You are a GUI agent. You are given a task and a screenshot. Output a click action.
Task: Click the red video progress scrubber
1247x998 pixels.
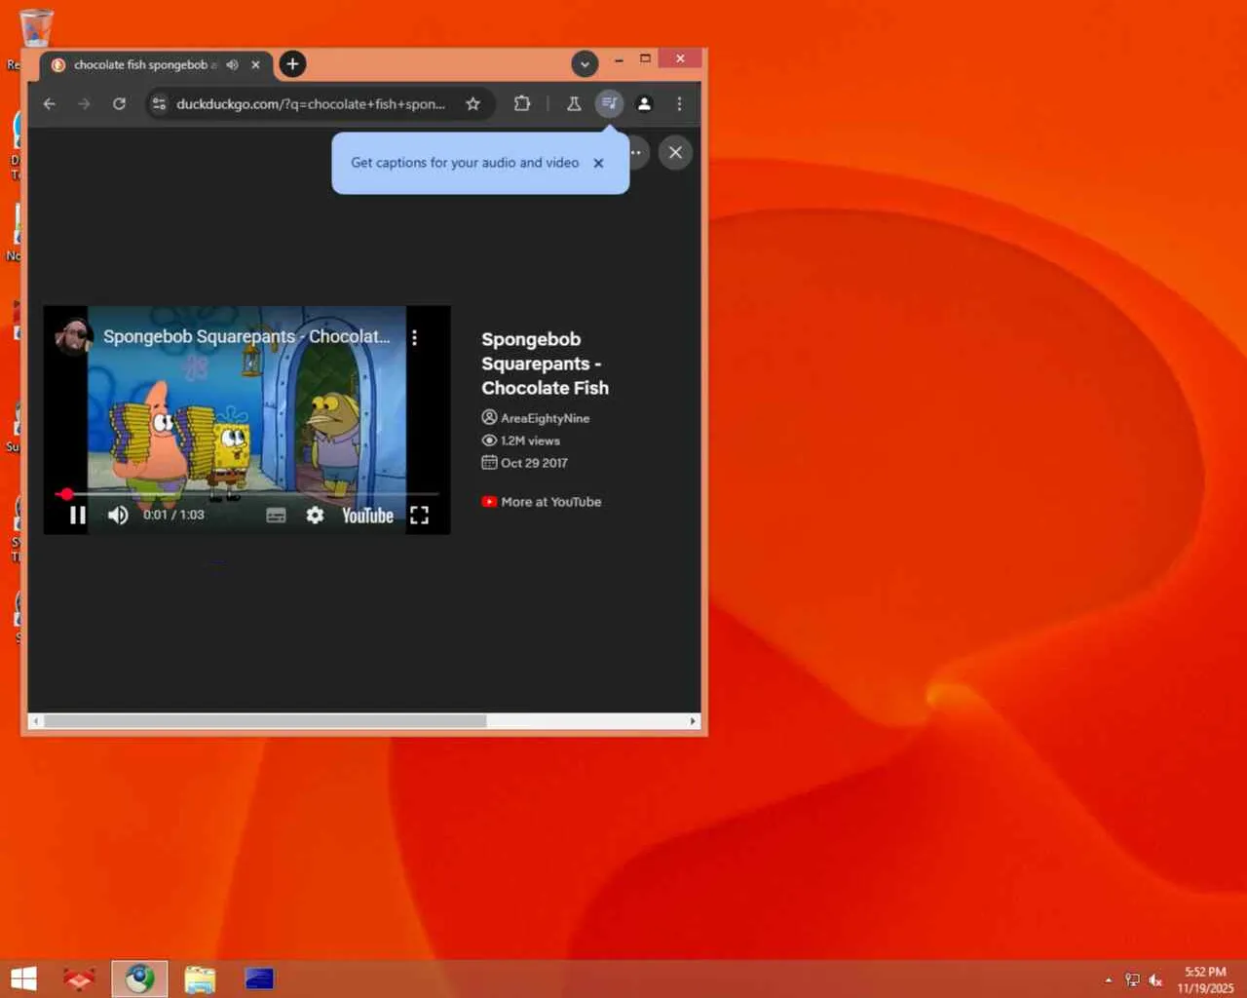click(x=66, y=494)
